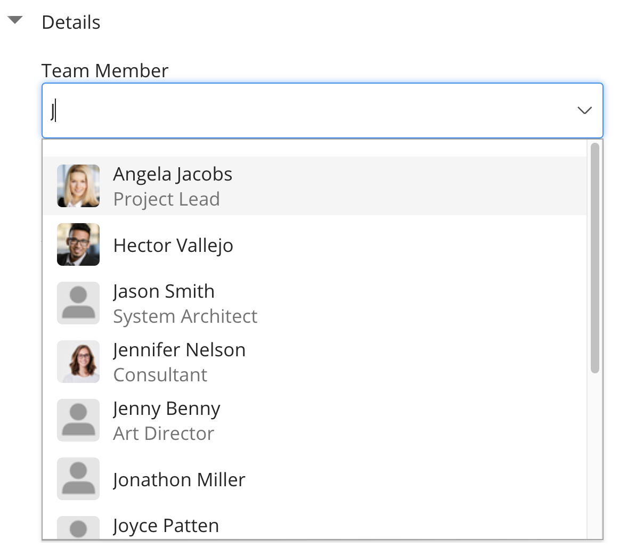Click the Team Member text input
619x556 pixels.
pos(309,111)
